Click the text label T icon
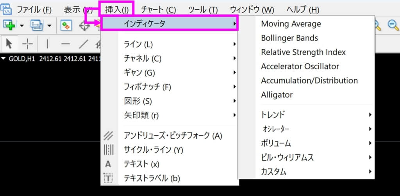The height and width of the screenshot is (196, 400). point(108,178)
